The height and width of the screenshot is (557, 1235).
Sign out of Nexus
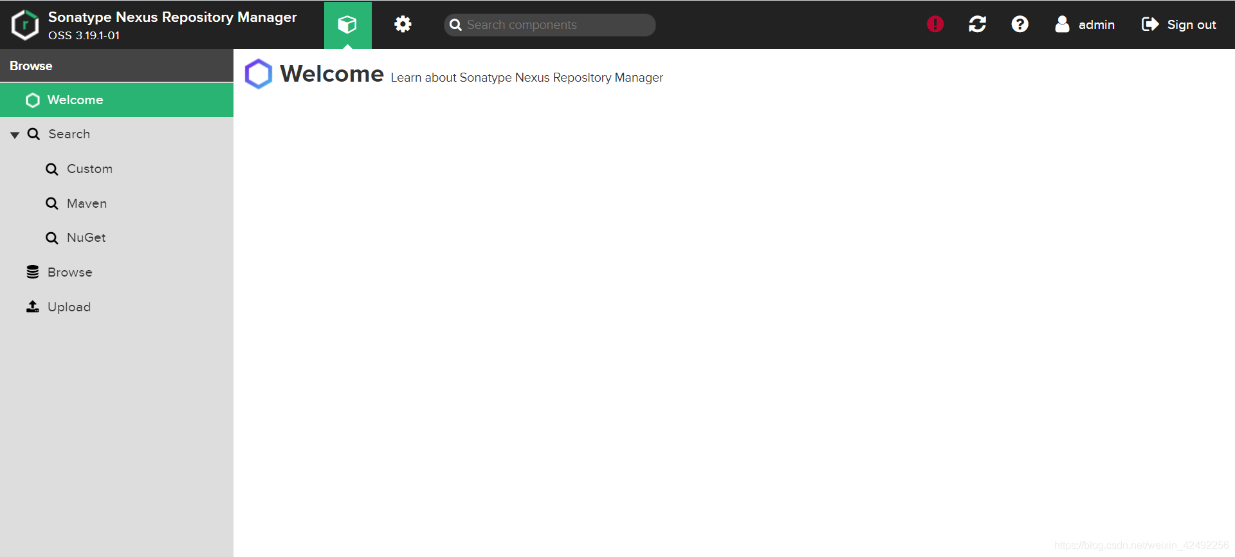[x=1178, y=24]
